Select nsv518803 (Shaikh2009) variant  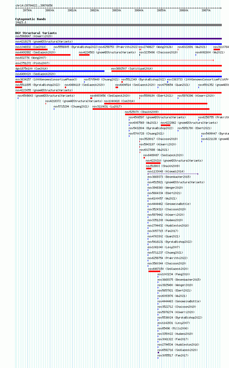[148, 169]
